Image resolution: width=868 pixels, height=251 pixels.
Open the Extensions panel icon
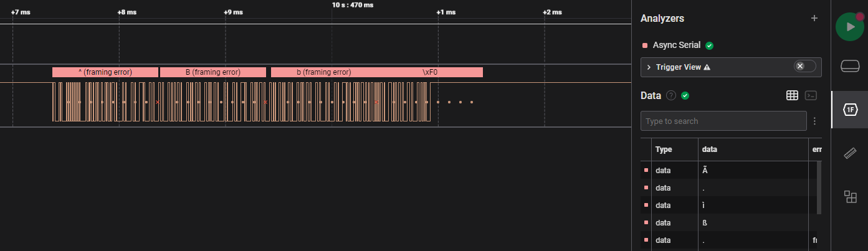[850, 197]
